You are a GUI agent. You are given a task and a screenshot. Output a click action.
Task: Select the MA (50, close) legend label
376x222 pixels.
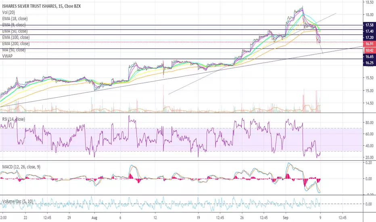pyautogui.click(x=14, y=50)
